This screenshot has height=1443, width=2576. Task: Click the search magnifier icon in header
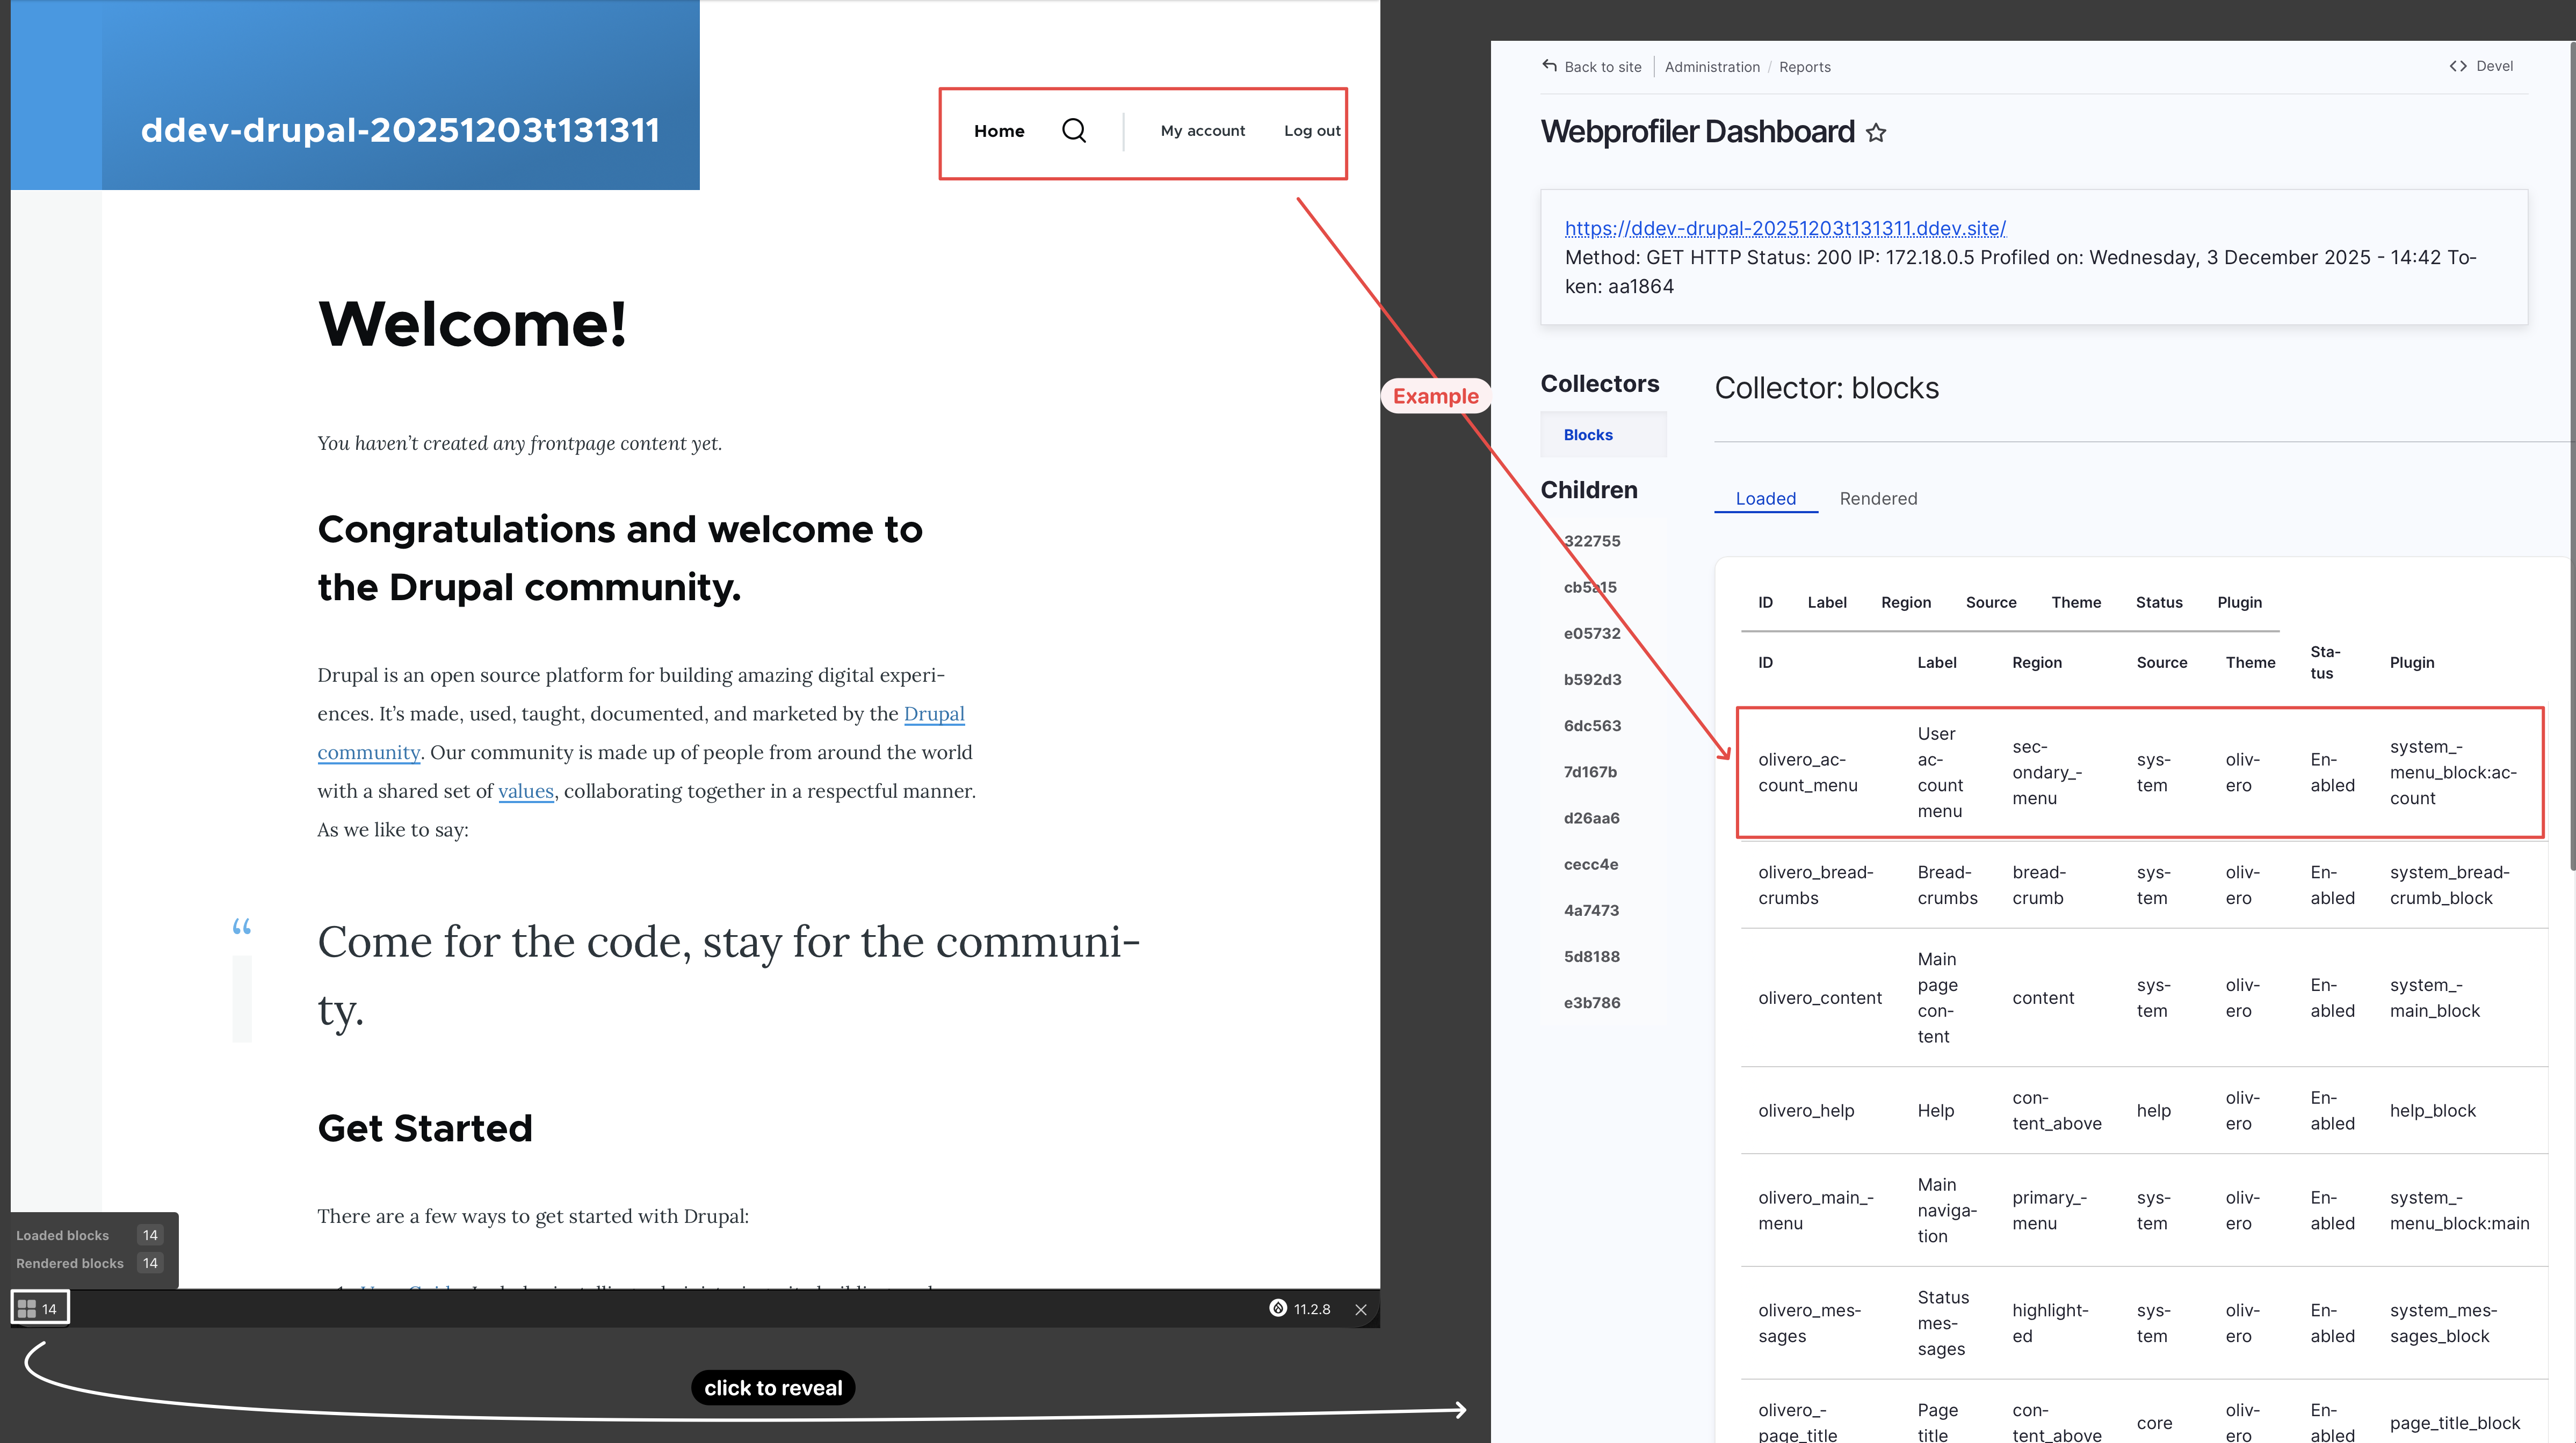click(1073, 131)
